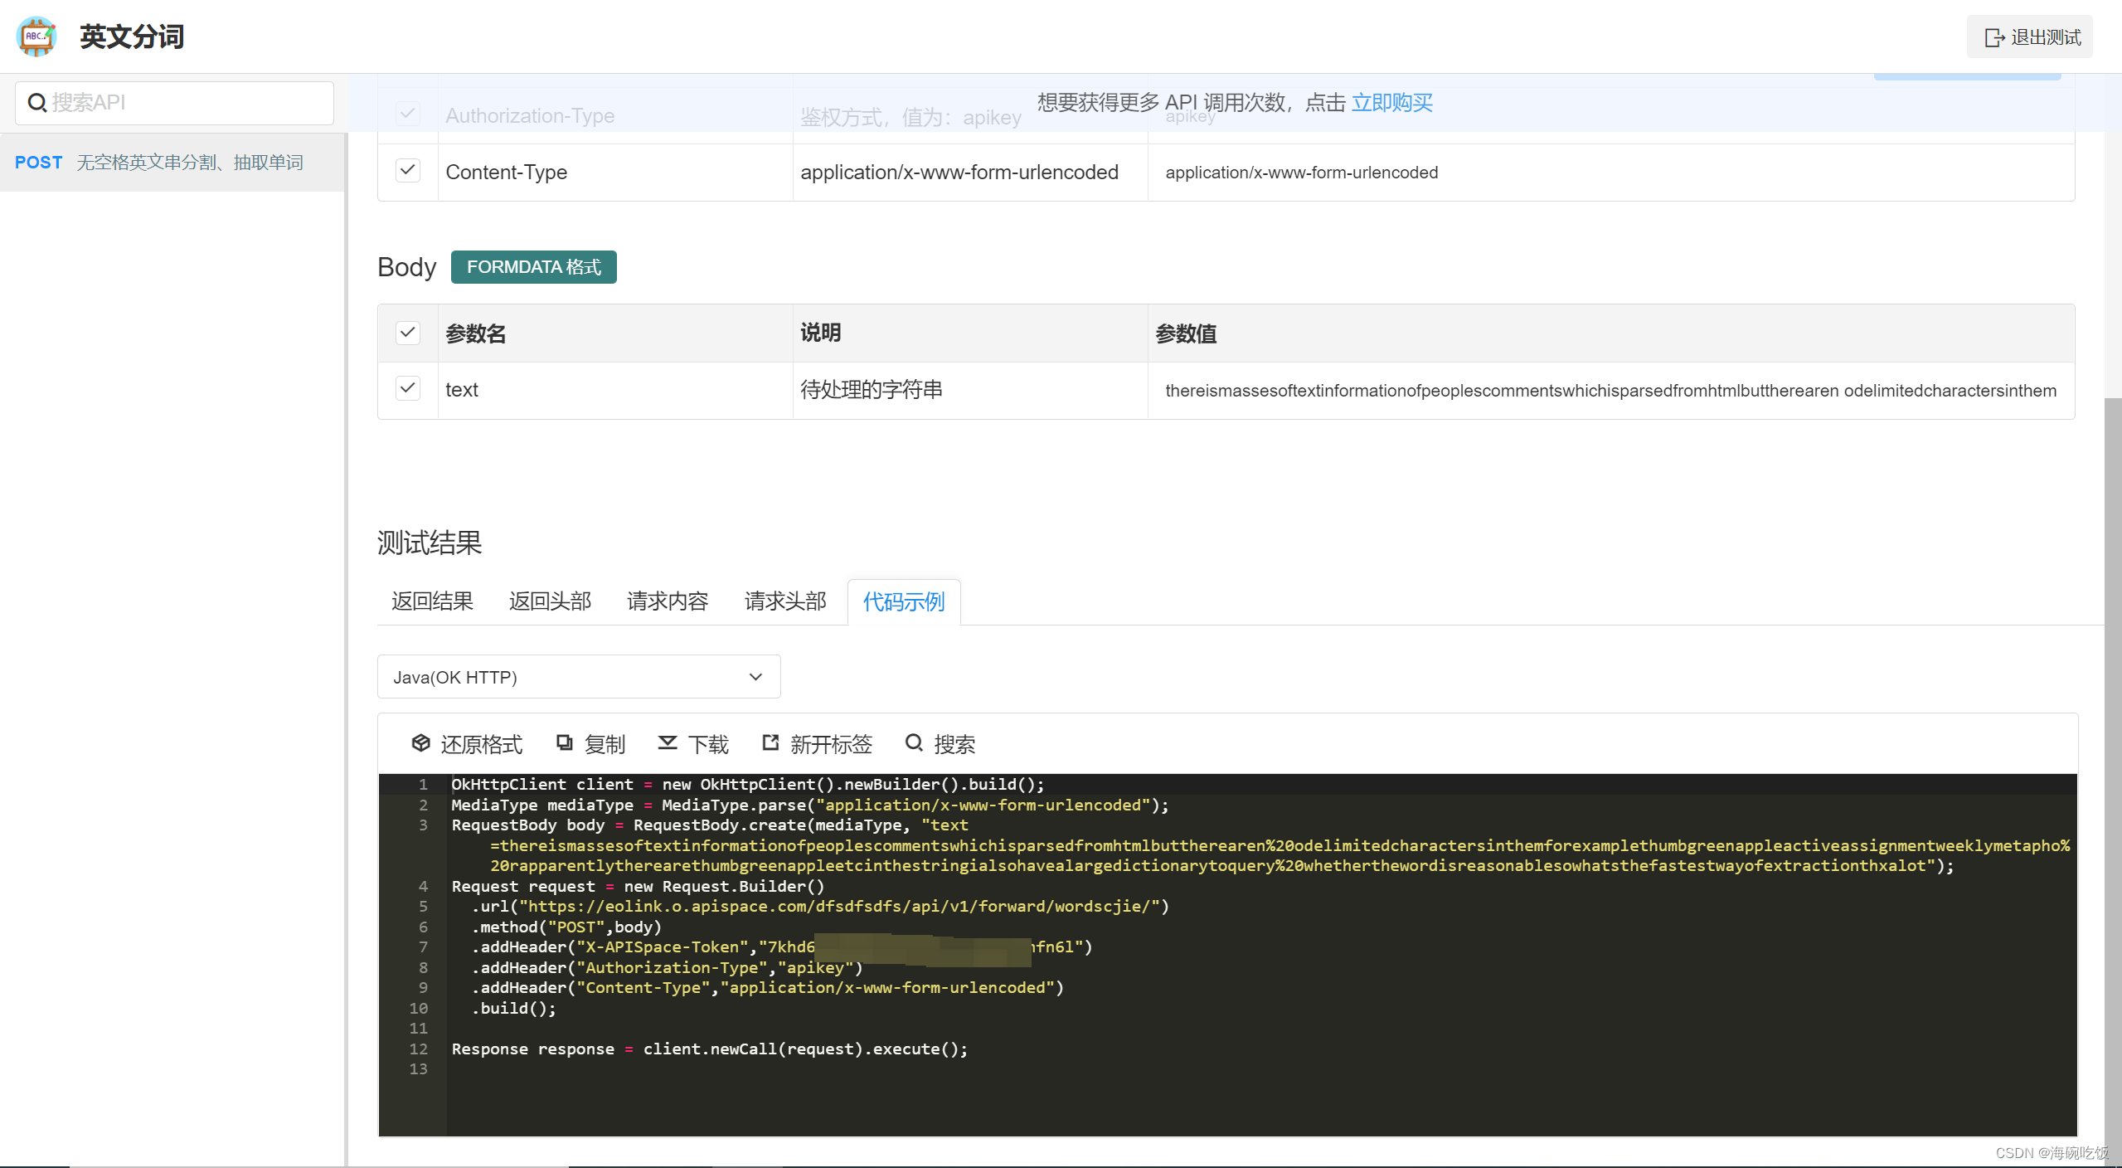This screenshot has width=2122, height=1168.
Task: Toggle the select-all checkbox in Body table
Action: [x=407, y=333]
